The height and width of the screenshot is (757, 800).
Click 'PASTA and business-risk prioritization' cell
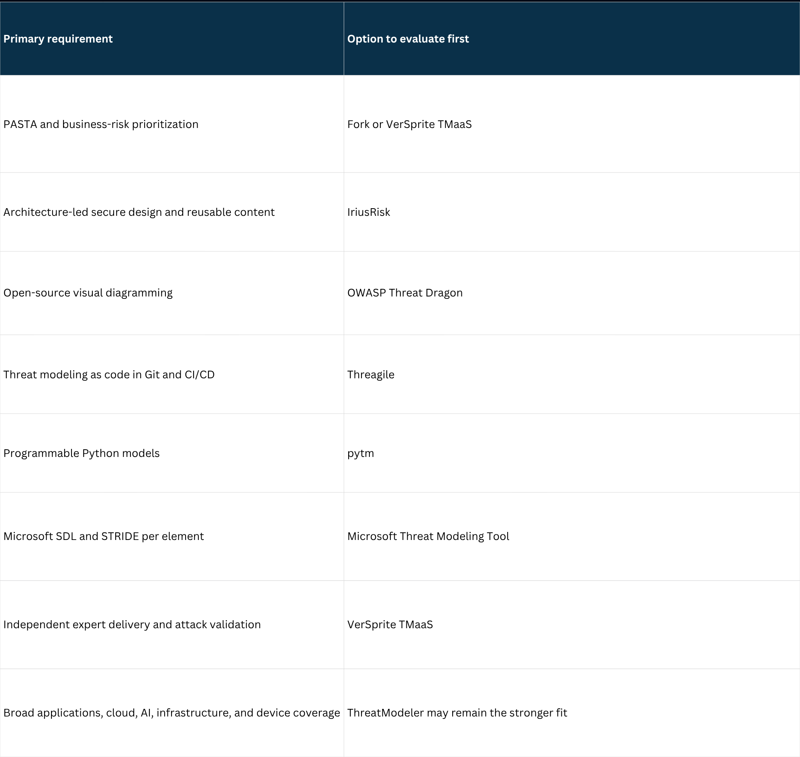click(x=172, y=124)
